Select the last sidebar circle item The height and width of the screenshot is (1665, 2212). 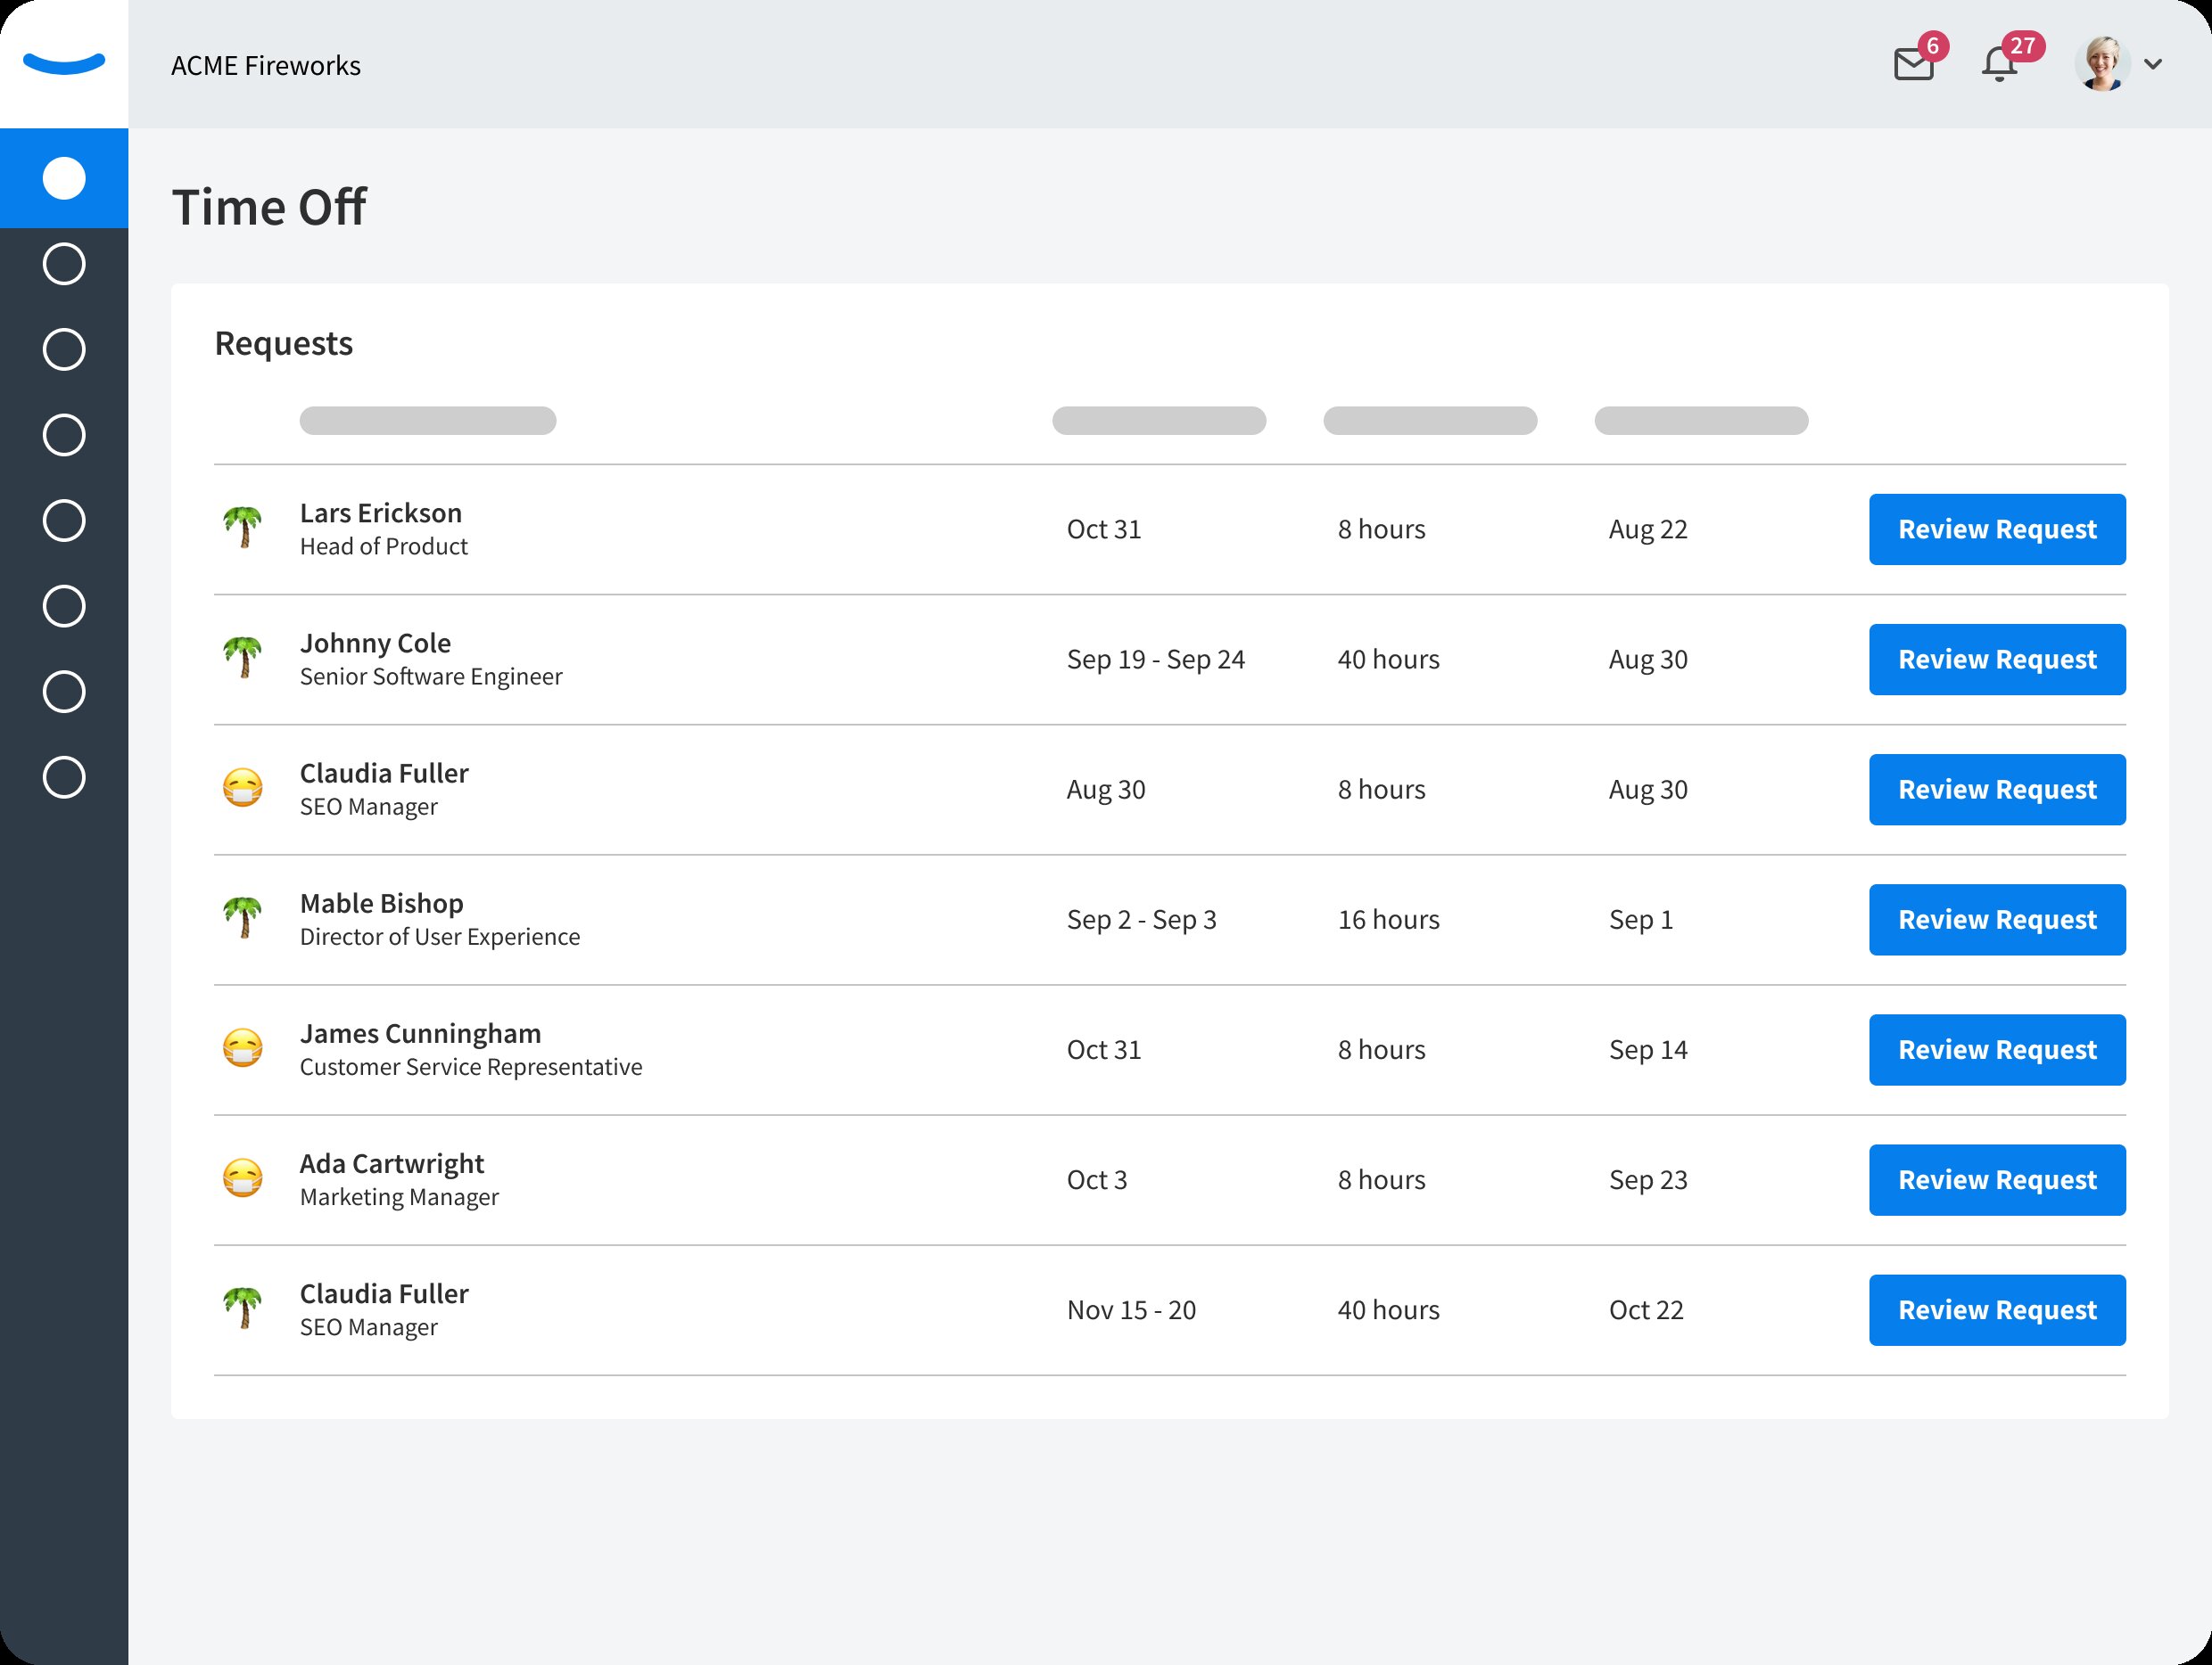pyautogui.click(x=64, y=777)
